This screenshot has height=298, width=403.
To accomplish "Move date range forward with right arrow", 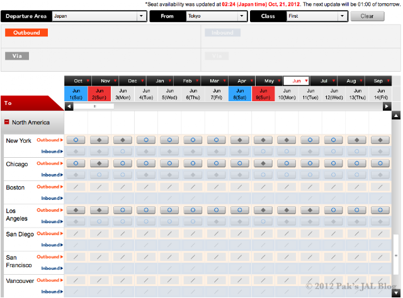I will pyautogui.click(x=387, y=106).
